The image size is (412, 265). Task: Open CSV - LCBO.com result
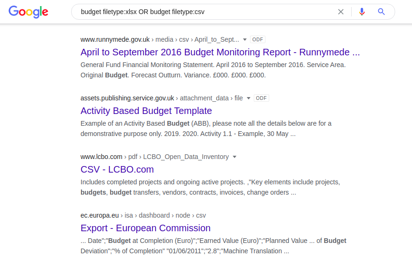coord(117,169)
